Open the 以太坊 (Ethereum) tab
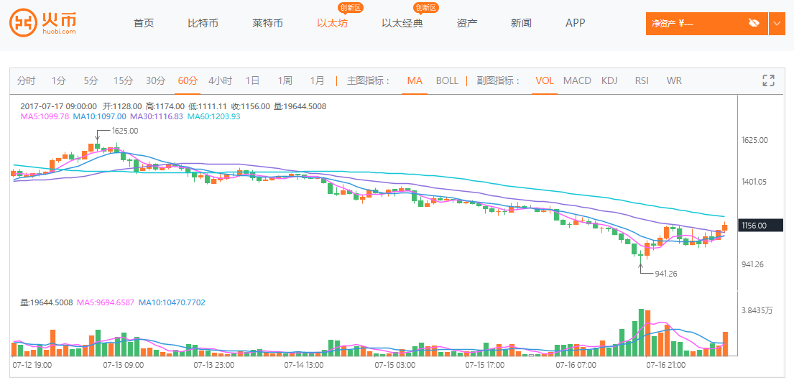 [332, 23]
